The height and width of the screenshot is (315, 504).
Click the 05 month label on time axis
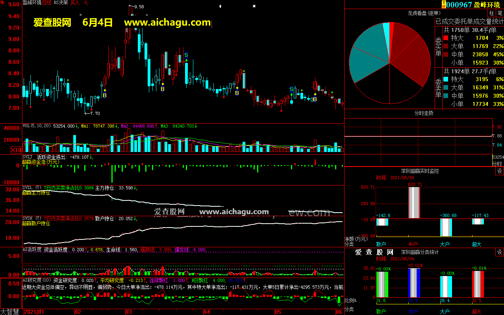click(x=278, y=312)
